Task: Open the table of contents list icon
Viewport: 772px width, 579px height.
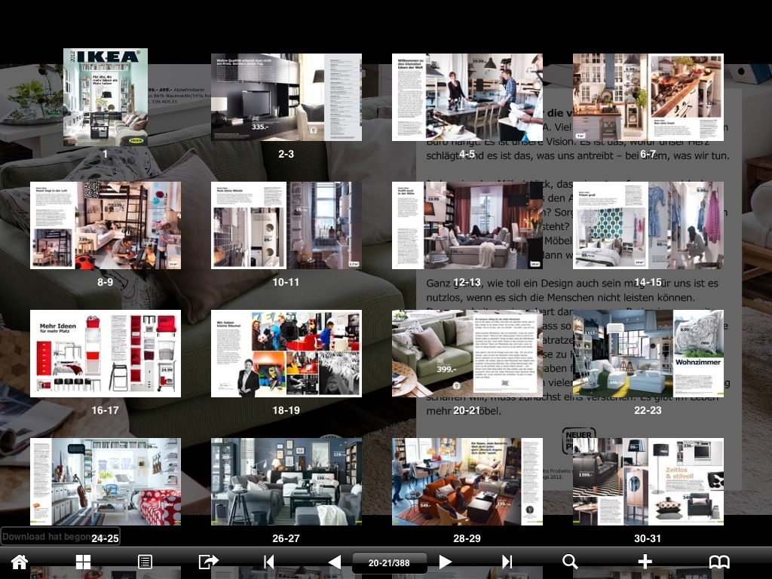Action: coord(146,562)
